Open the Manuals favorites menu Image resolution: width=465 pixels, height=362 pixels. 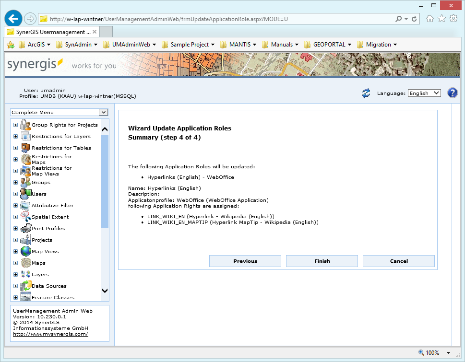click(281, 44)
